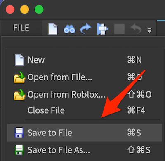Click folder icon beside Open from File
Image resolution: width=165 pixels, height=161 pixels.
pyautogui.click(x=19, y=77)
